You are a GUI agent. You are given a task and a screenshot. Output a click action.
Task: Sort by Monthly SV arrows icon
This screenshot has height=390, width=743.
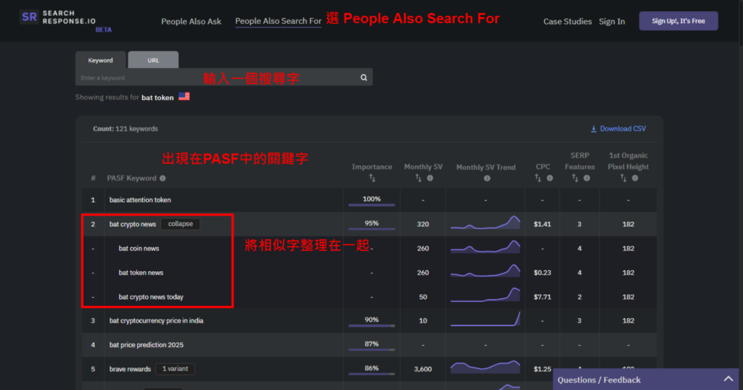click(x=418, y=178)
